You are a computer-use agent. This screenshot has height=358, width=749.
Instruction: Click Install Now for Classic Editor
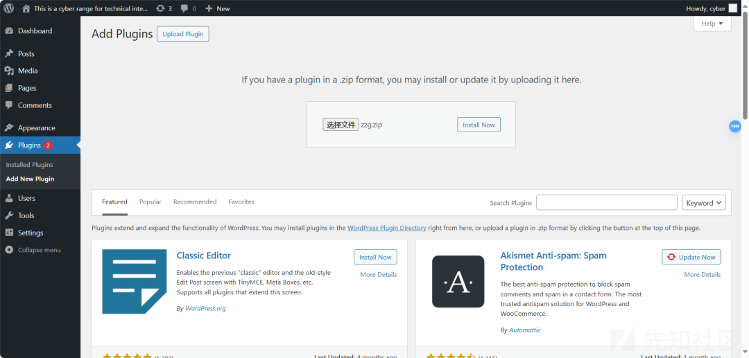tap(375, 257)
